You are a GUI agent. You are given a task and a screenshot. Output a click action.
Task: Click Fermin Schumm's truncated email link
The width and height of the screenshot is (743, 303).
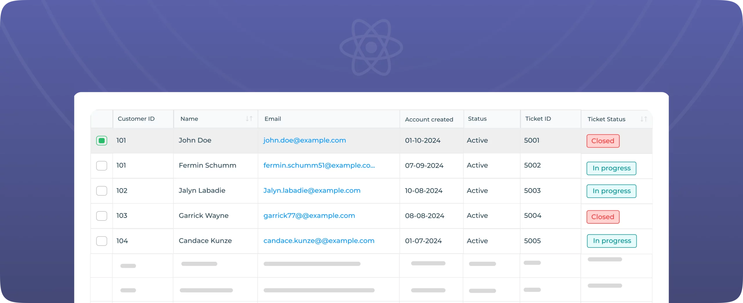(x=319, y=166)
